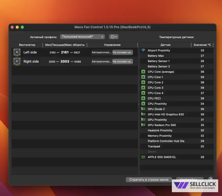Select the GPU Radeon Pro 560 label
Screen dimensions: 222x196
tap(162, 125)
